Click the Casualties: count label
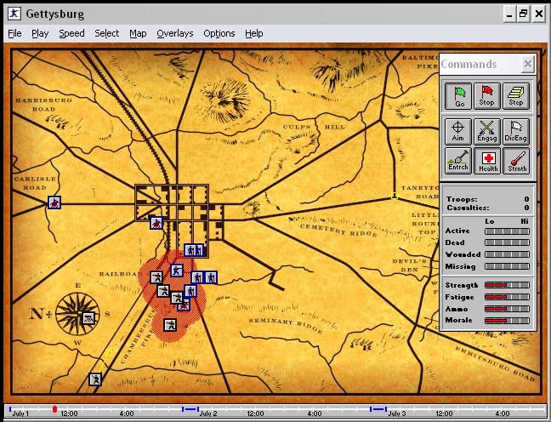The image size is (551, 422). tap(468, 208)
